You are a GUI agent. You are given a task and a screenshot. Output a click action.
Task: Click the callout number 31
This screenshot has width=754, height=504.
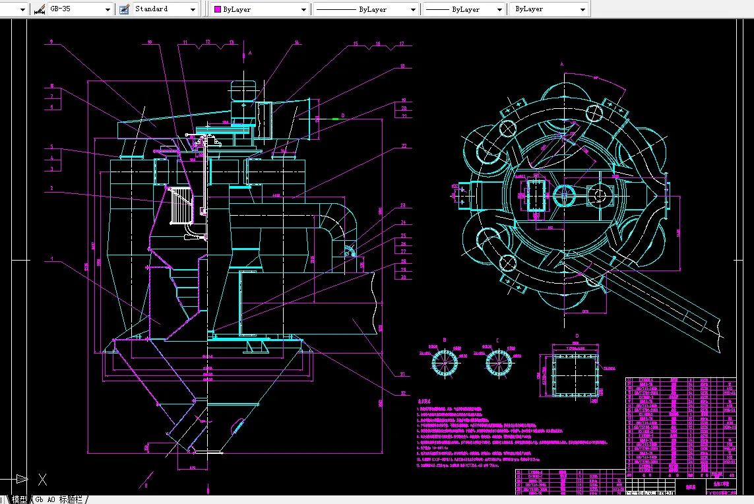pyautogui.click(x=402, y=373)
